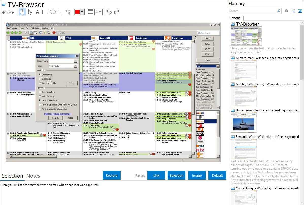The width and height of the screenshot is (304, 205).
Task: Click the red color swatch
Action: tap(77, 12)
